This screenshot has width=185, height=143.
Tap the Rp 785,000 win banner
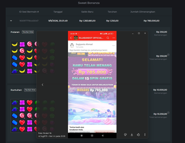tap(92, 72)
